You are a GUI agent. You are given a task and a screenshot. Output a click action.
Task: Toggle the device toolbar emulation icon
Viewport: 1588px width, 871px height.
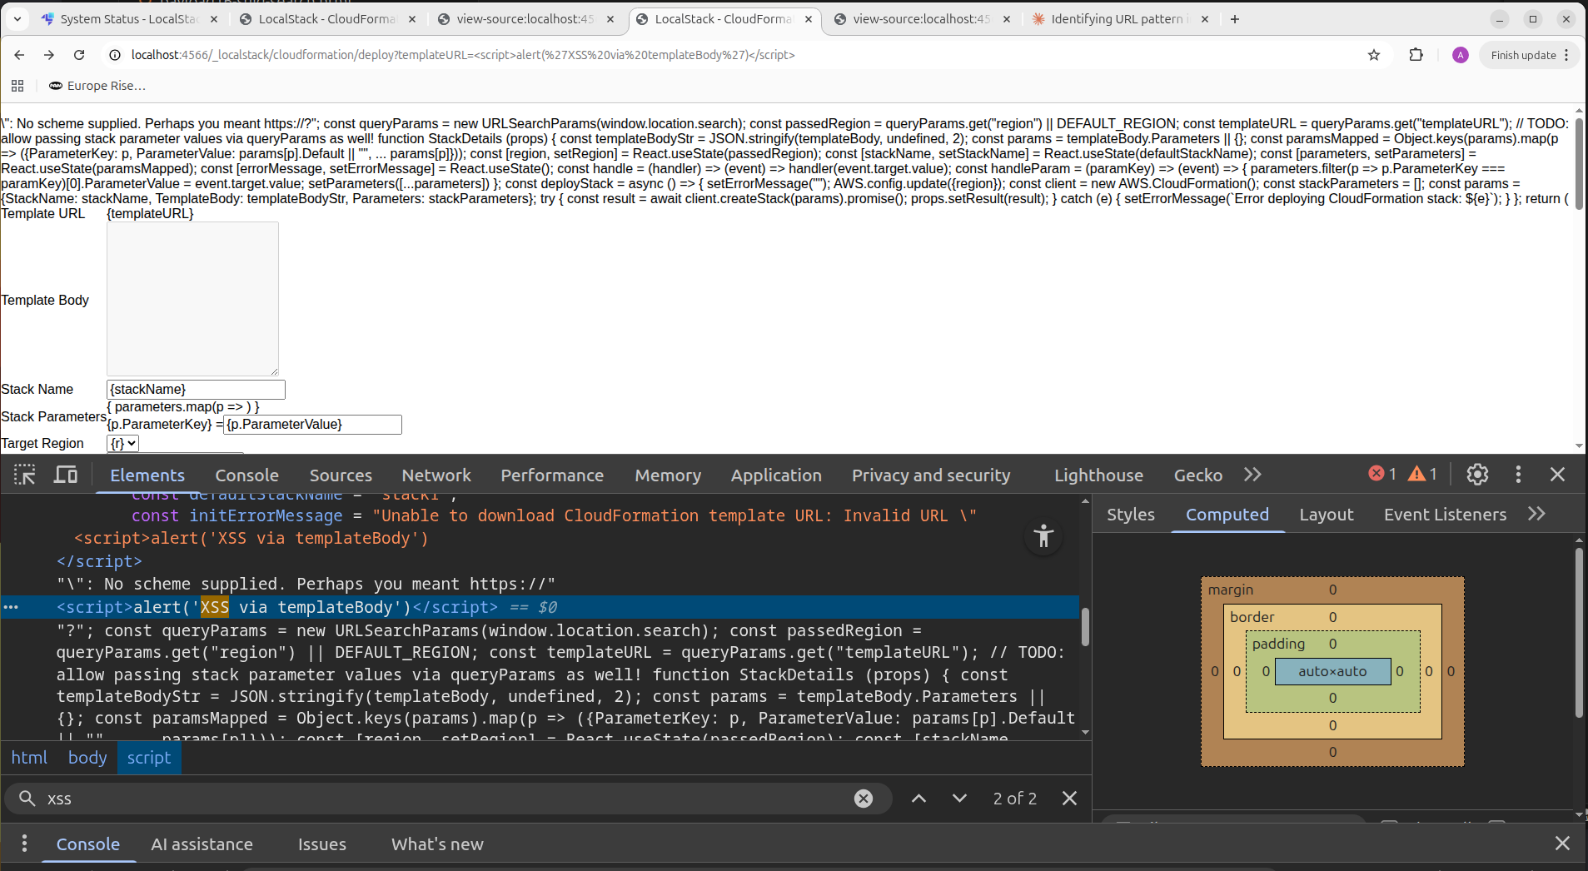(x=66, y=475)
